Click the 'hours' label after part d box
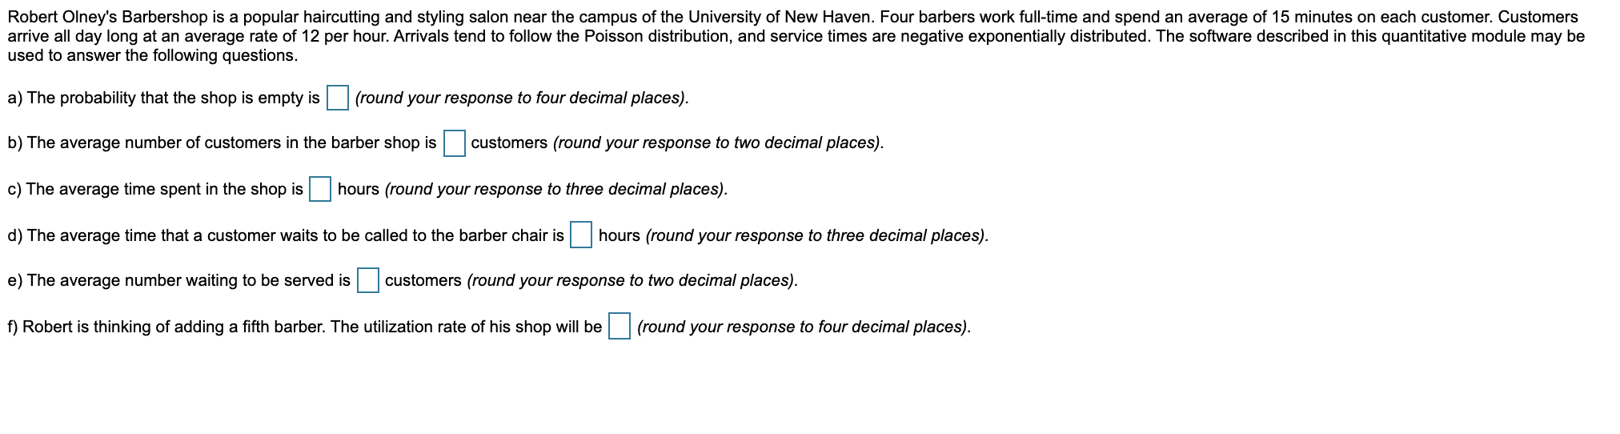 [x=619, y=235]
